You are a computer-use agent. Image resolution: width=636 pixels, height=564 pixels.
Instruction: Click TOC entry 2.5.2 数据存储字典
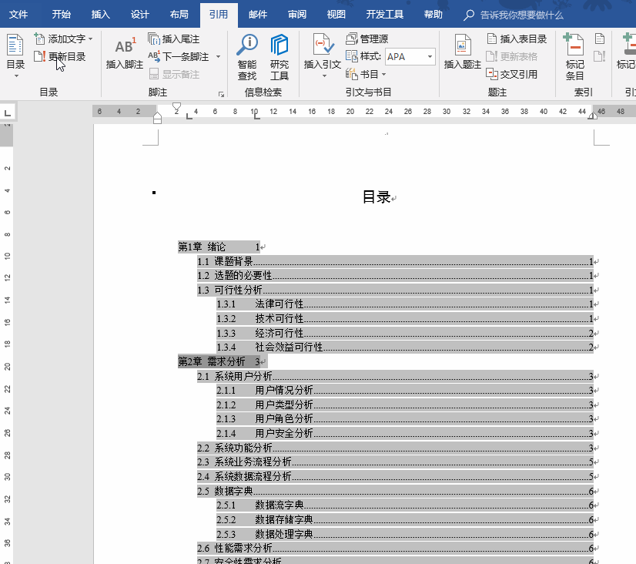coord(405,519)
